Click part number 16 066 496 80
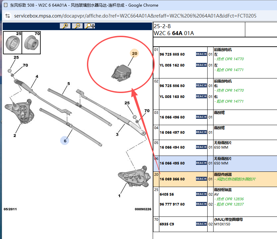The image size is (277, 239). [x=172, y=117]
